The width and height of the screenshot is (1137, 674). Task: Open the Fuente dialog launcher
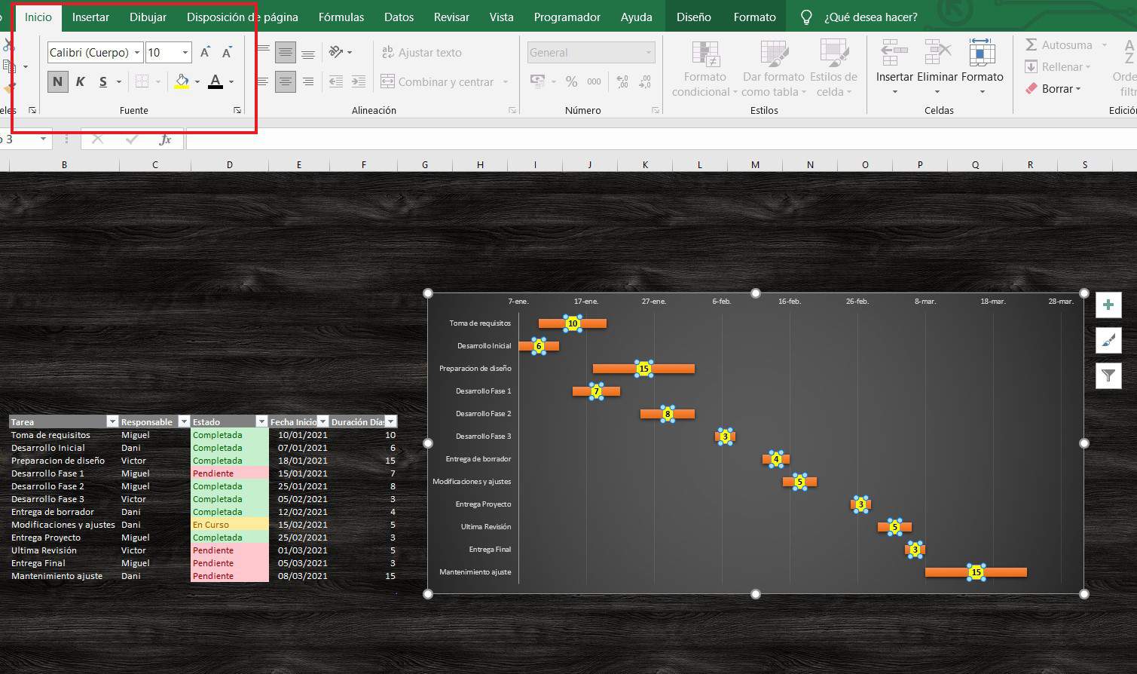[x=237, y=110]
